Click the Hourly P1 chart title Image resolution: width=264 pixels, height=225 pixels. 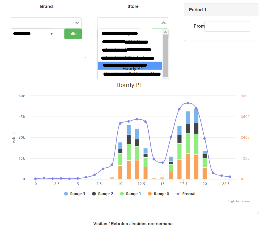tap(129, 85)
